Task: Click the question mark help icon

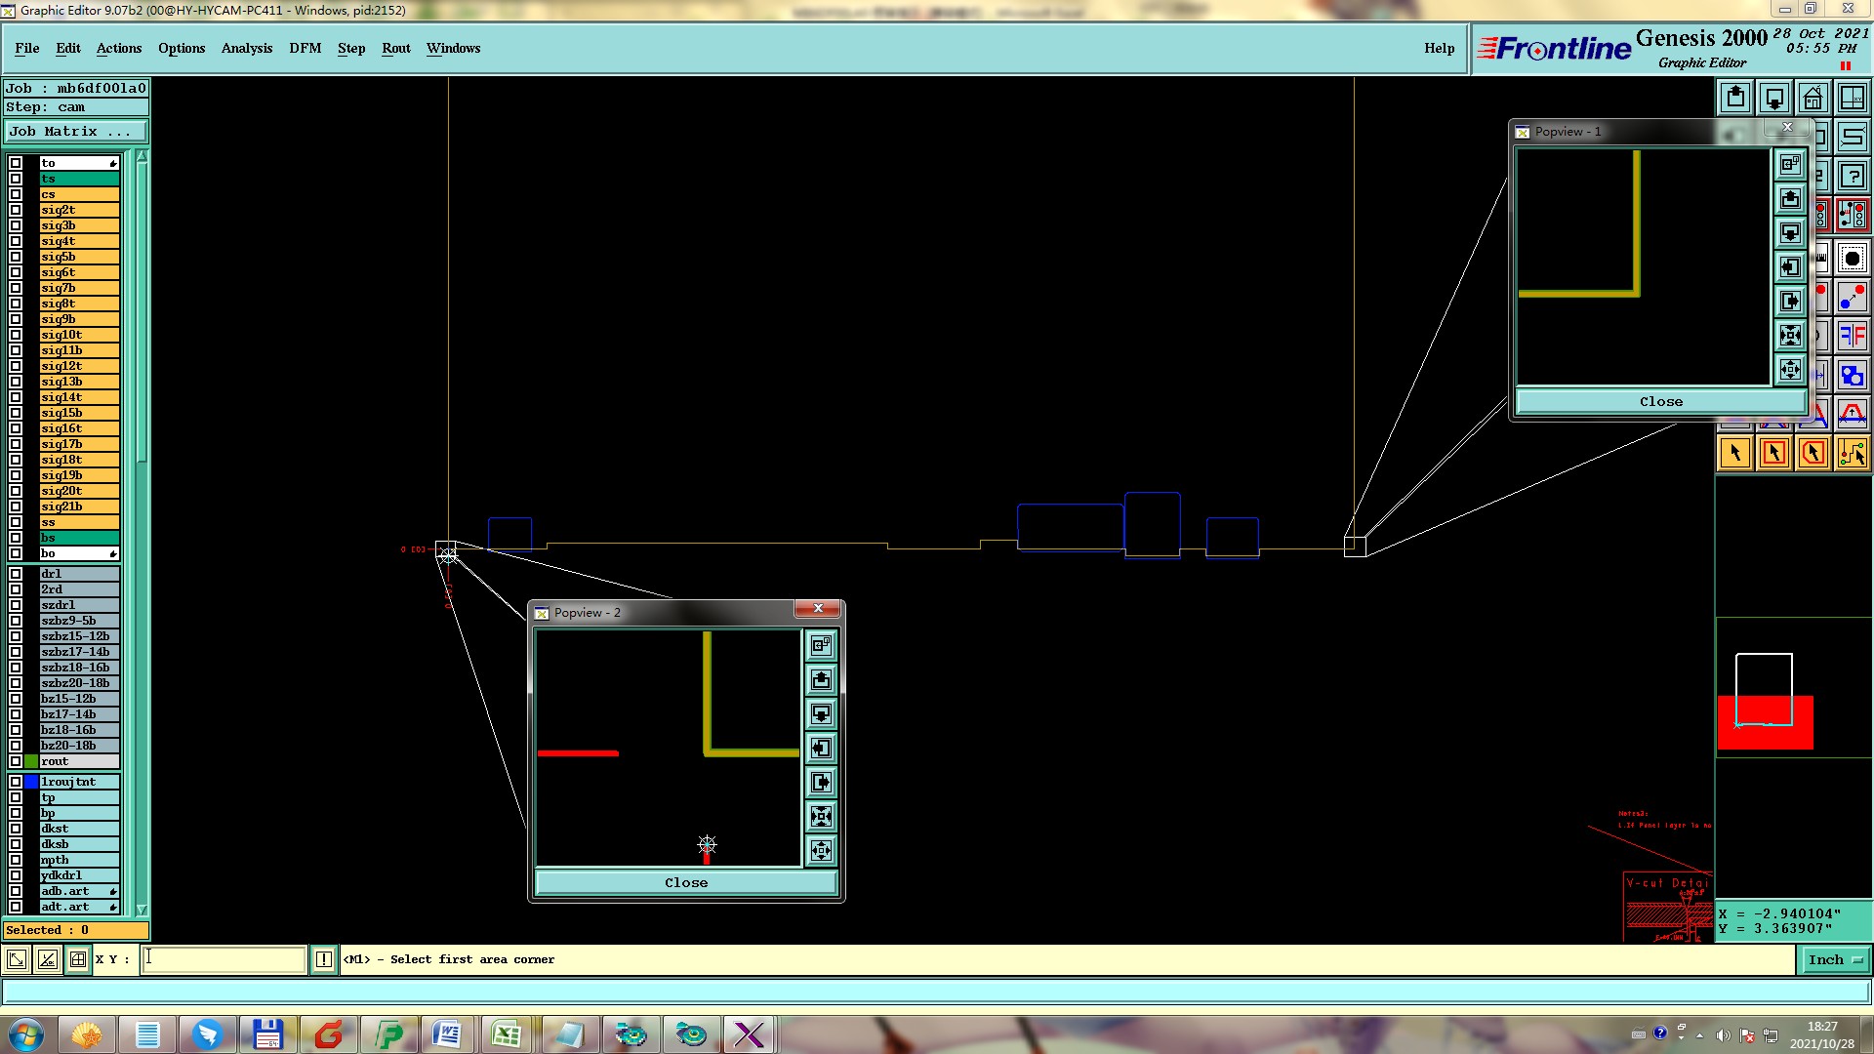Action: click(x=1852, y=177)
